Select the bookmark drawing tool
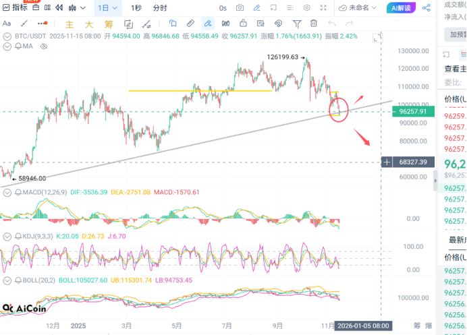Screen dimensions: 467x335 click(173, 24)
